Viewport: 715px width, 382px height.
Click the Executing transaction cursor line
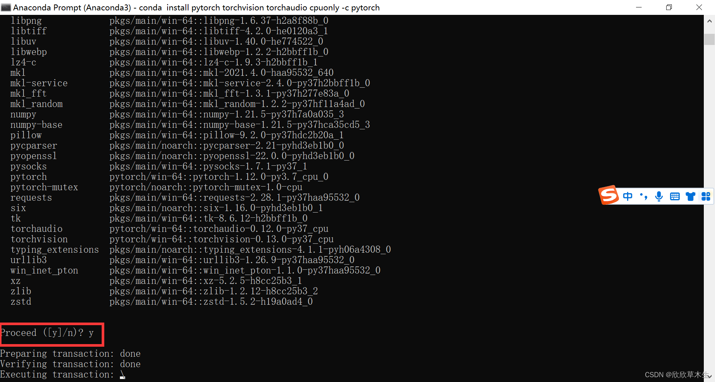point(63,374)
